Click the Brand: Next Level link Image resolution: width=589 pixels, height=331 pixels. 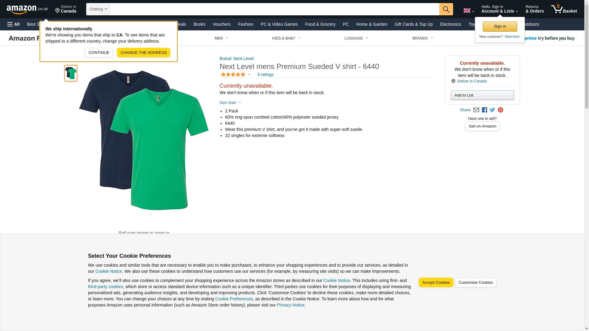(237, 59)
